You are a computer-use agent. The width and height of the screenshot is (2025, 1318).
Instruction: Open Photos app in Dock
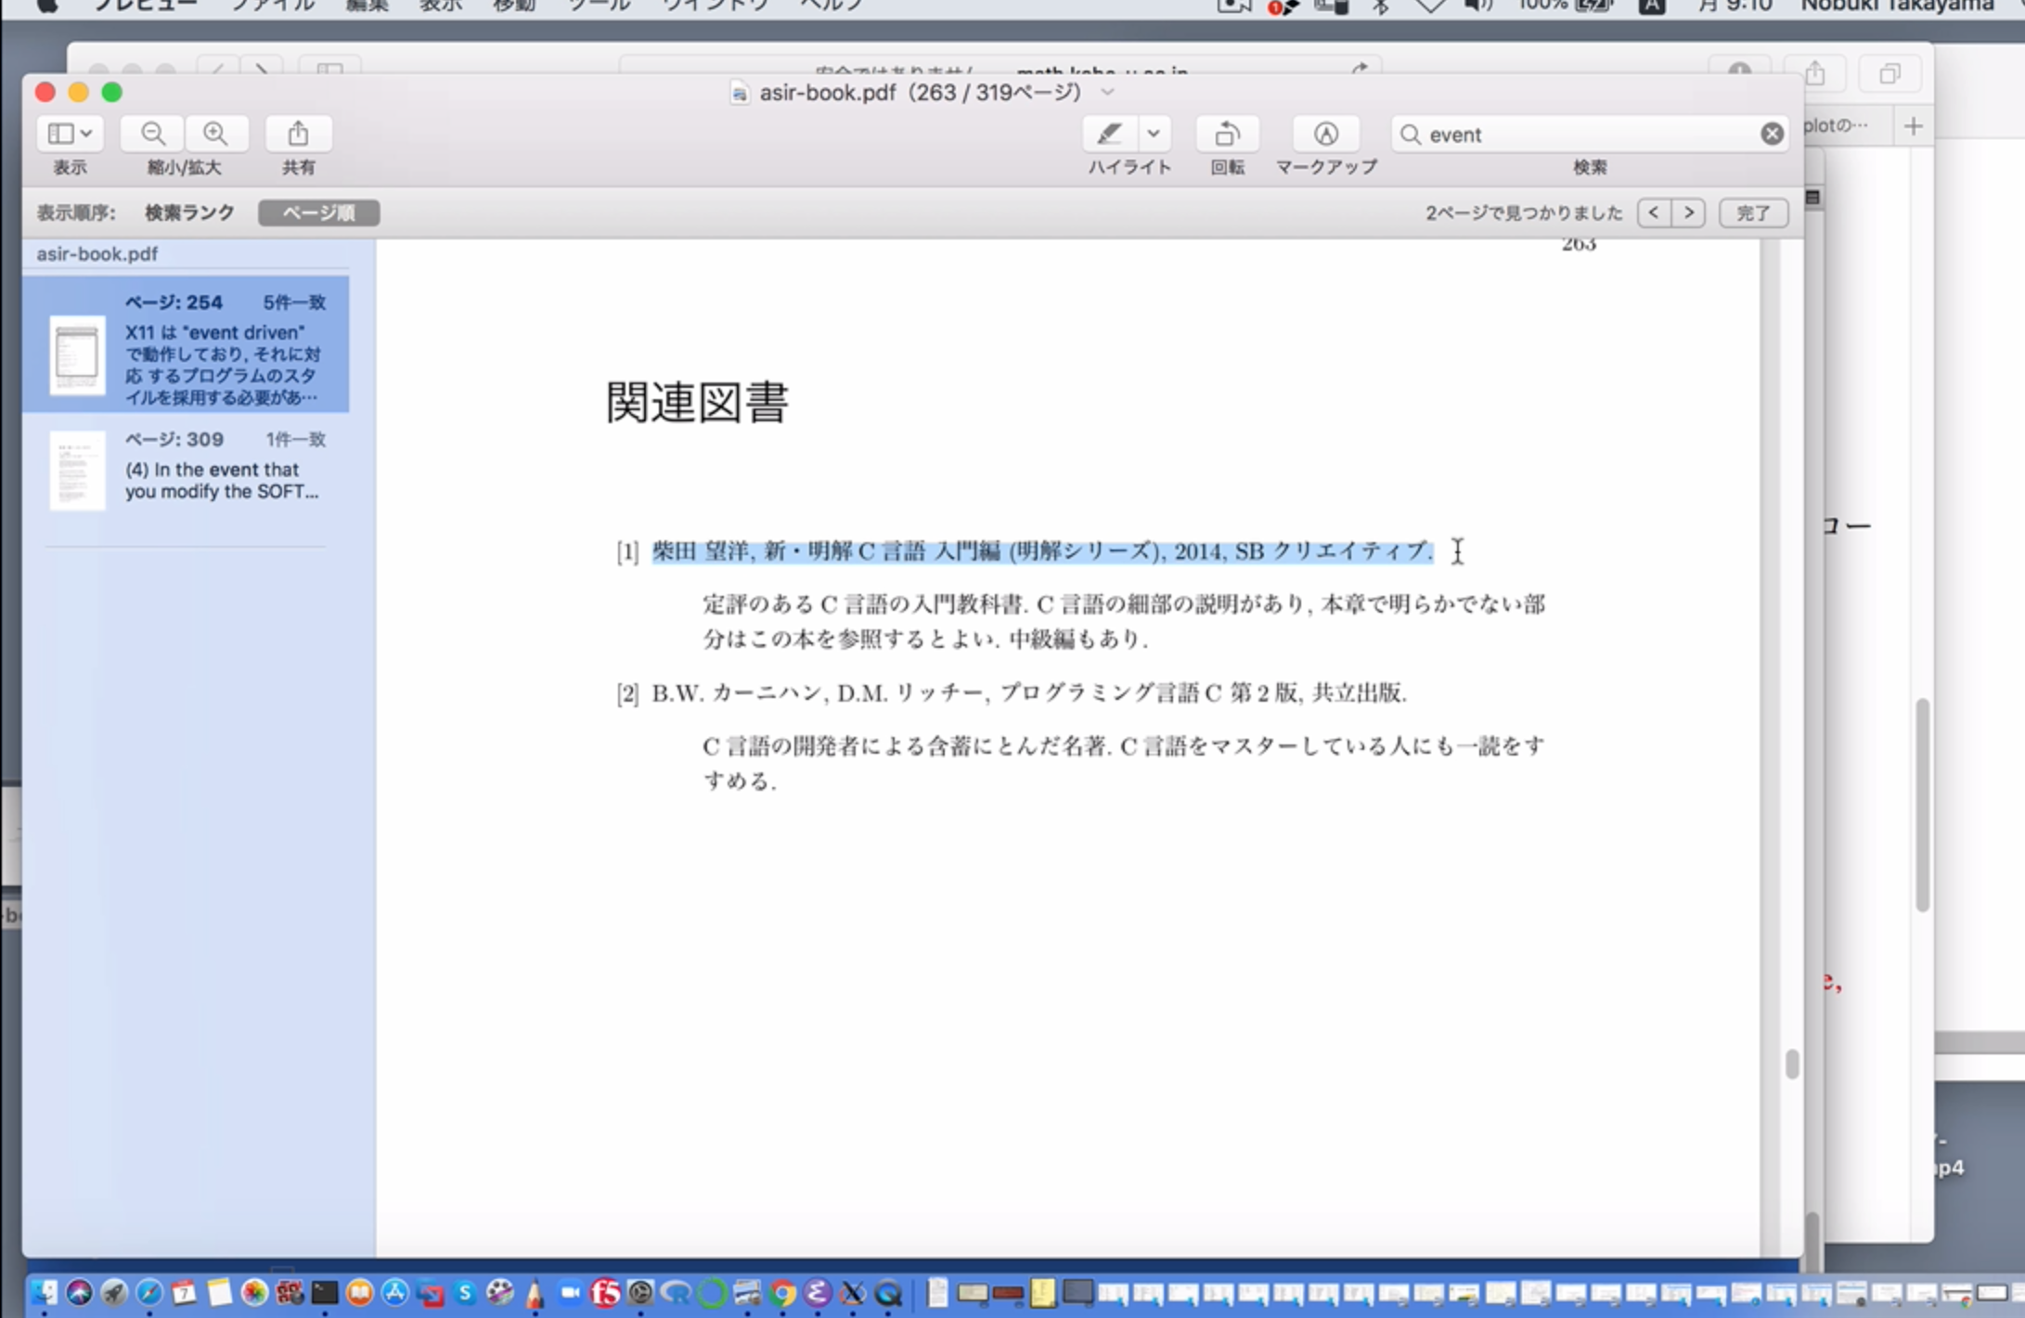(x=254, y=1292)
